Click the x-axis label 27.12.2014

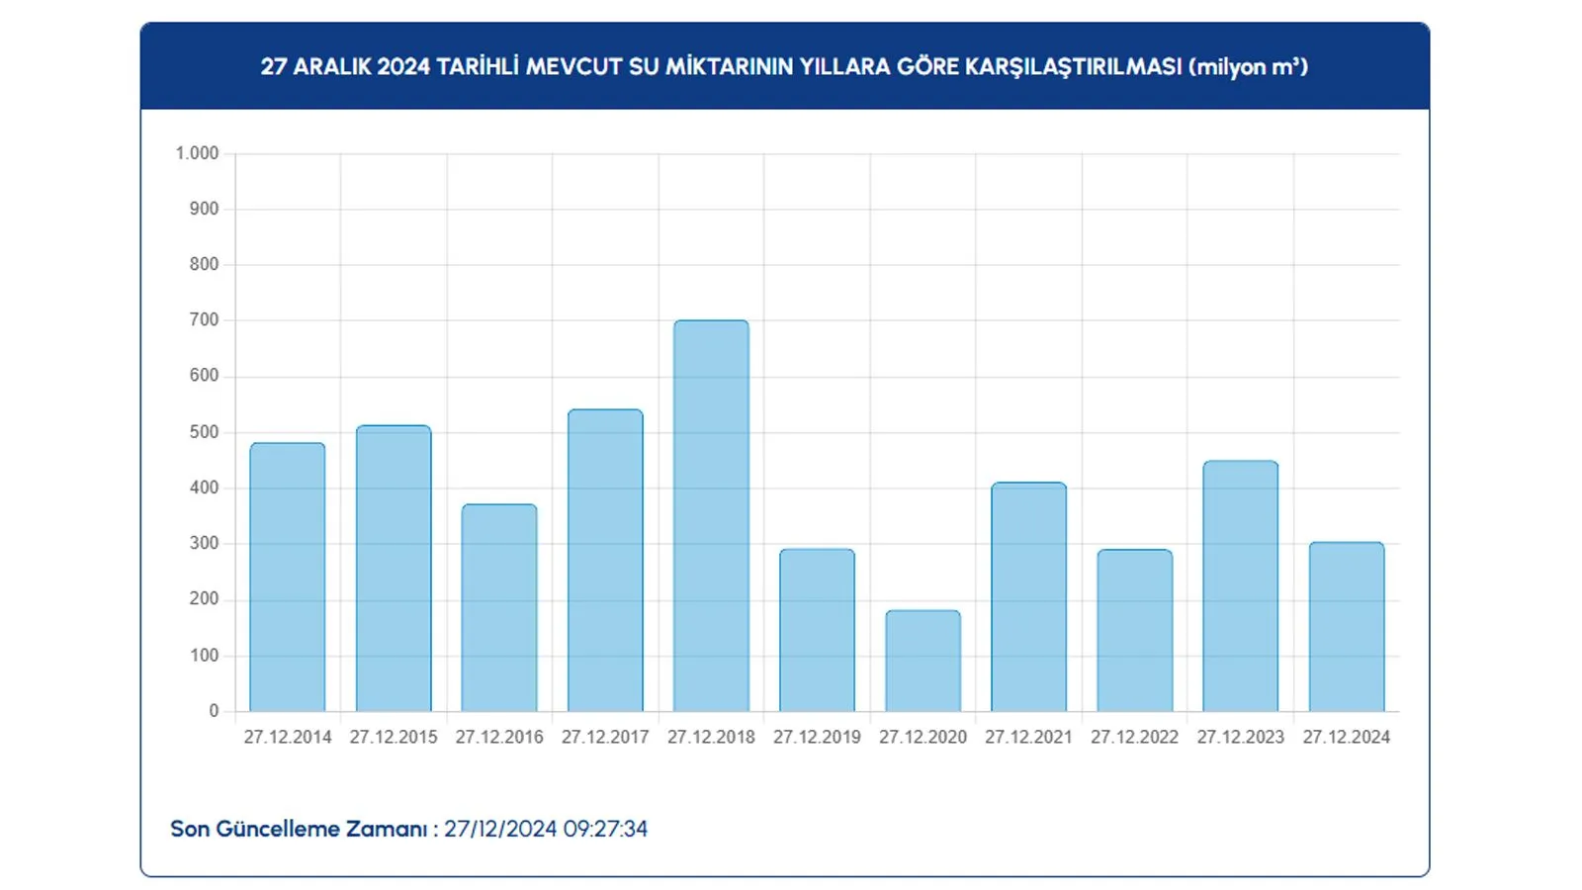click(288, 737)
